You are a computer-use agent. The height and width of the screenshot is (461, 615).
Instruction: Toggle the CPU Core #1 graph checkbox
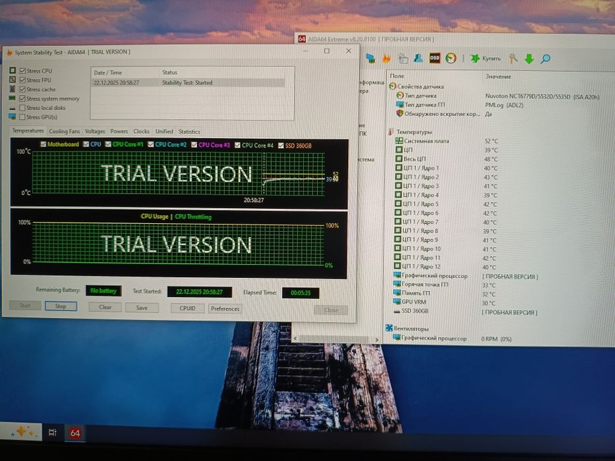click(108, 144)
